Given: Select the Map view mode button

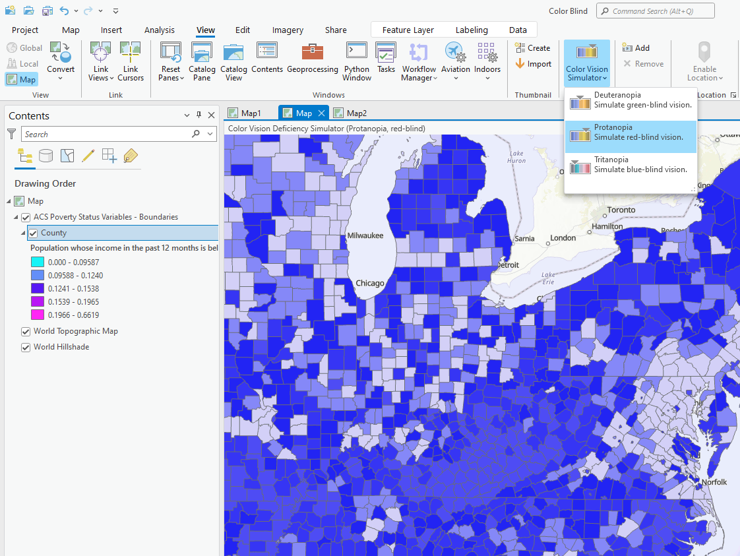Looking at the screenshot, I should coord(21,79).
